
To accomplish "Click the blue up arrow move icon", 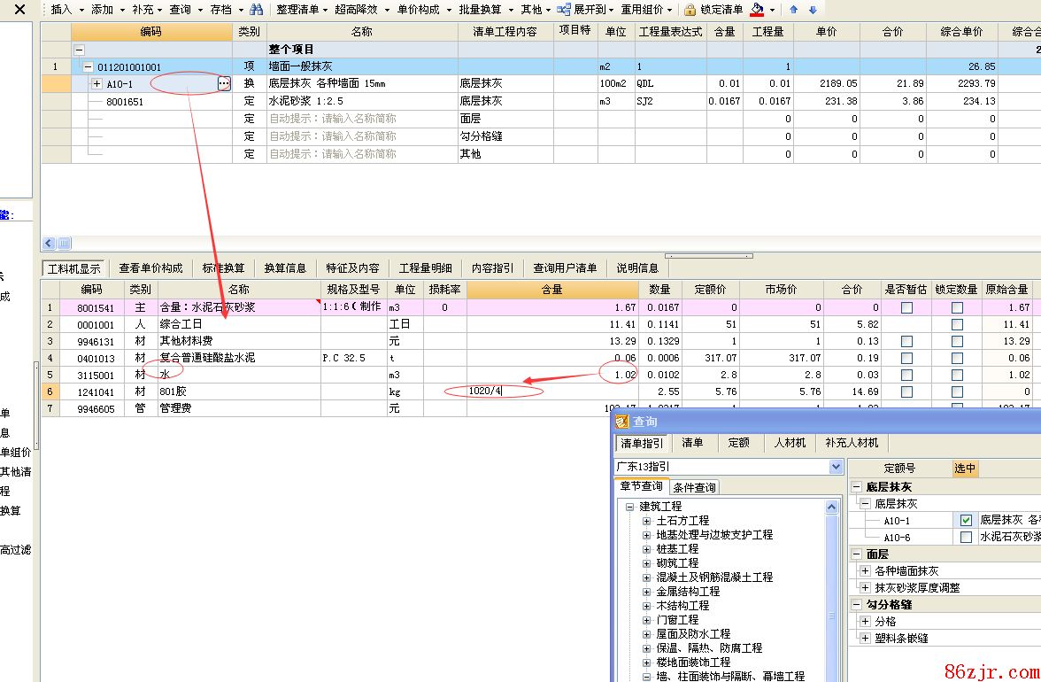I will (794, 10).
